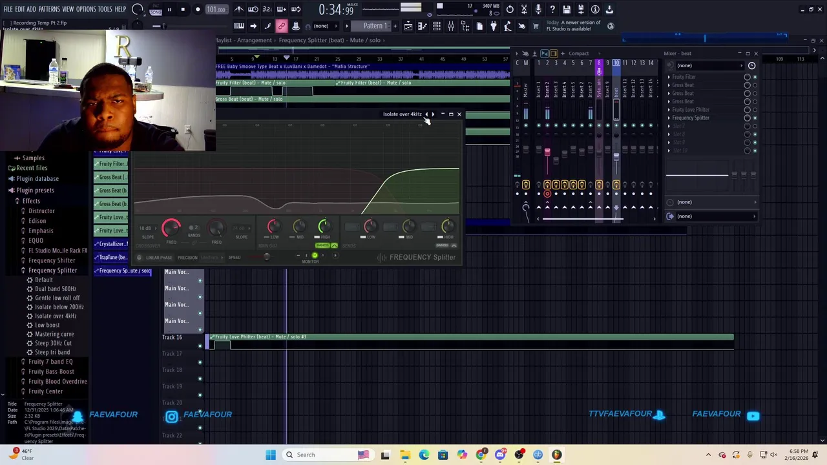Open the FILE menu
This screenshot has height=465, width=827.
pos(8,9)
